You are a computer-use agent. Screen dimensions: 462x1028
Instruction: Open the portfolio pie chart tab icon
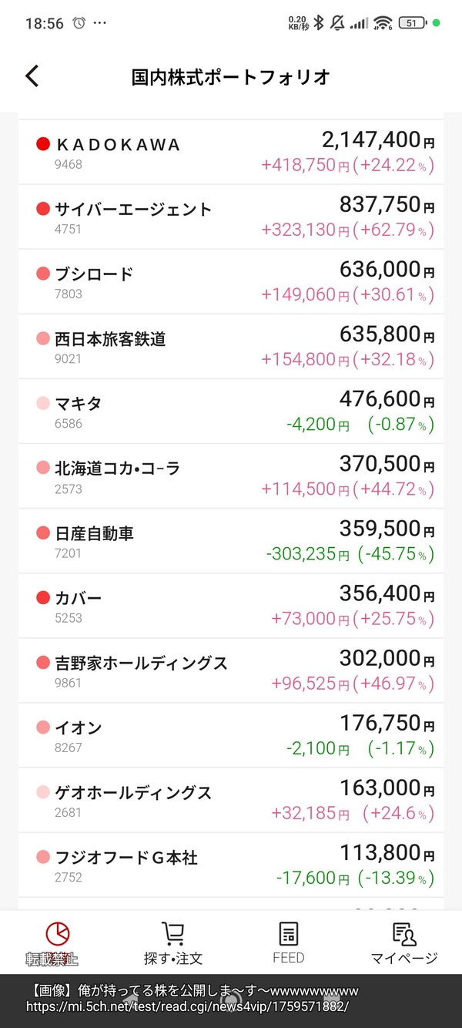coord(58,933)
